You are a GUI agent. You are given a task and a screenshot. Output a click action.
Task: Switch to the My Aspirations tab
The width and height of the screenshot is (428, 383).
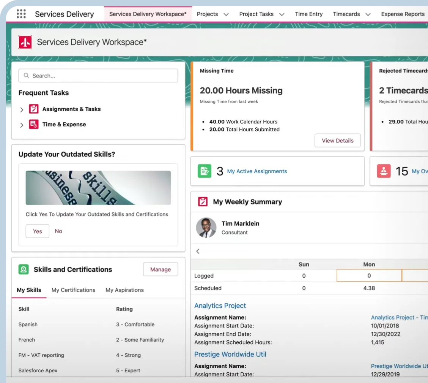[x=124, y=290]
